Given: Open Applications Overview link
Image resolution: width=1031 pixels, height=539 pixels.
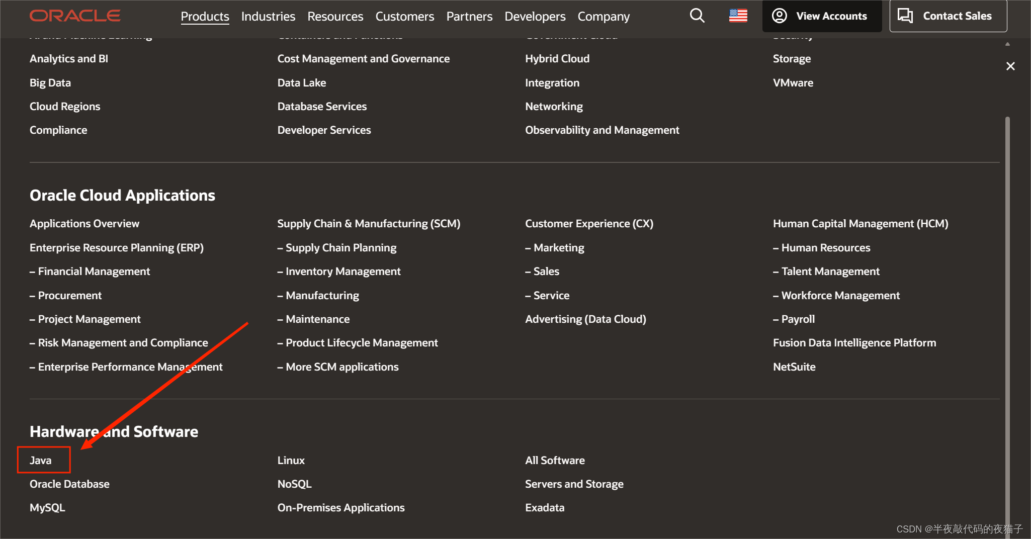Looking at the screenshot, I should tap(84, 223).
